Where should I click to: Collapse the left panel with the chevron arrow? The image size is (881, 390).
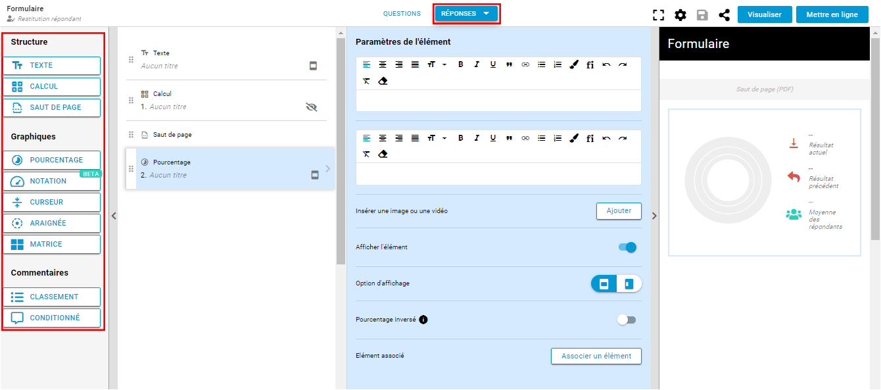113,216
